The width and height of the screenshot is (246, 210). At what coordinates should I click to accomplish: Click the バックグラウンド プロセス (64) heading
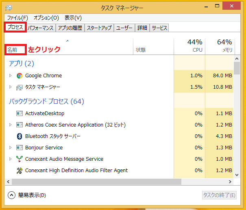(46, 101)
